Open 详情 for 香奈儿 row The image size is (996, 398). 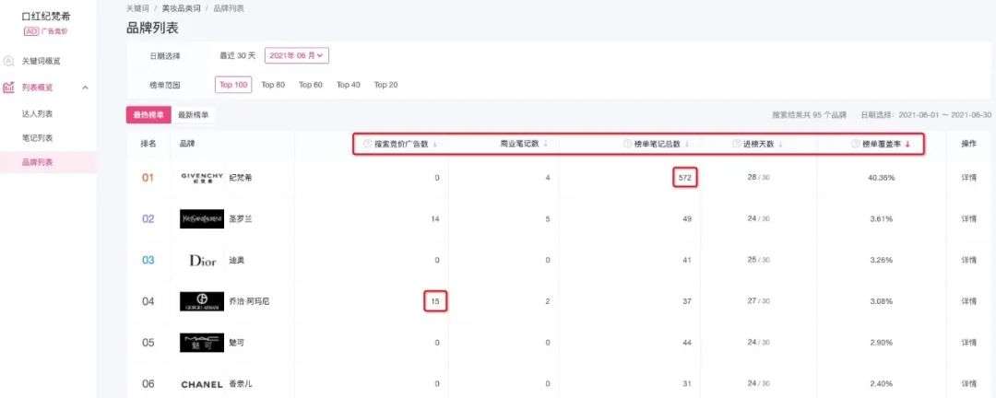click(968, 384)
